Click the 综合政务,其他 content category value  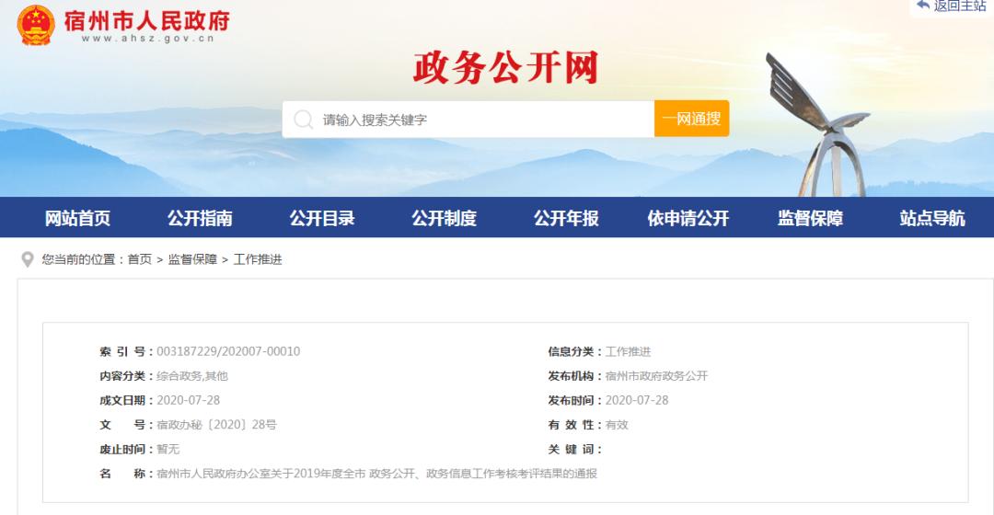192,375
